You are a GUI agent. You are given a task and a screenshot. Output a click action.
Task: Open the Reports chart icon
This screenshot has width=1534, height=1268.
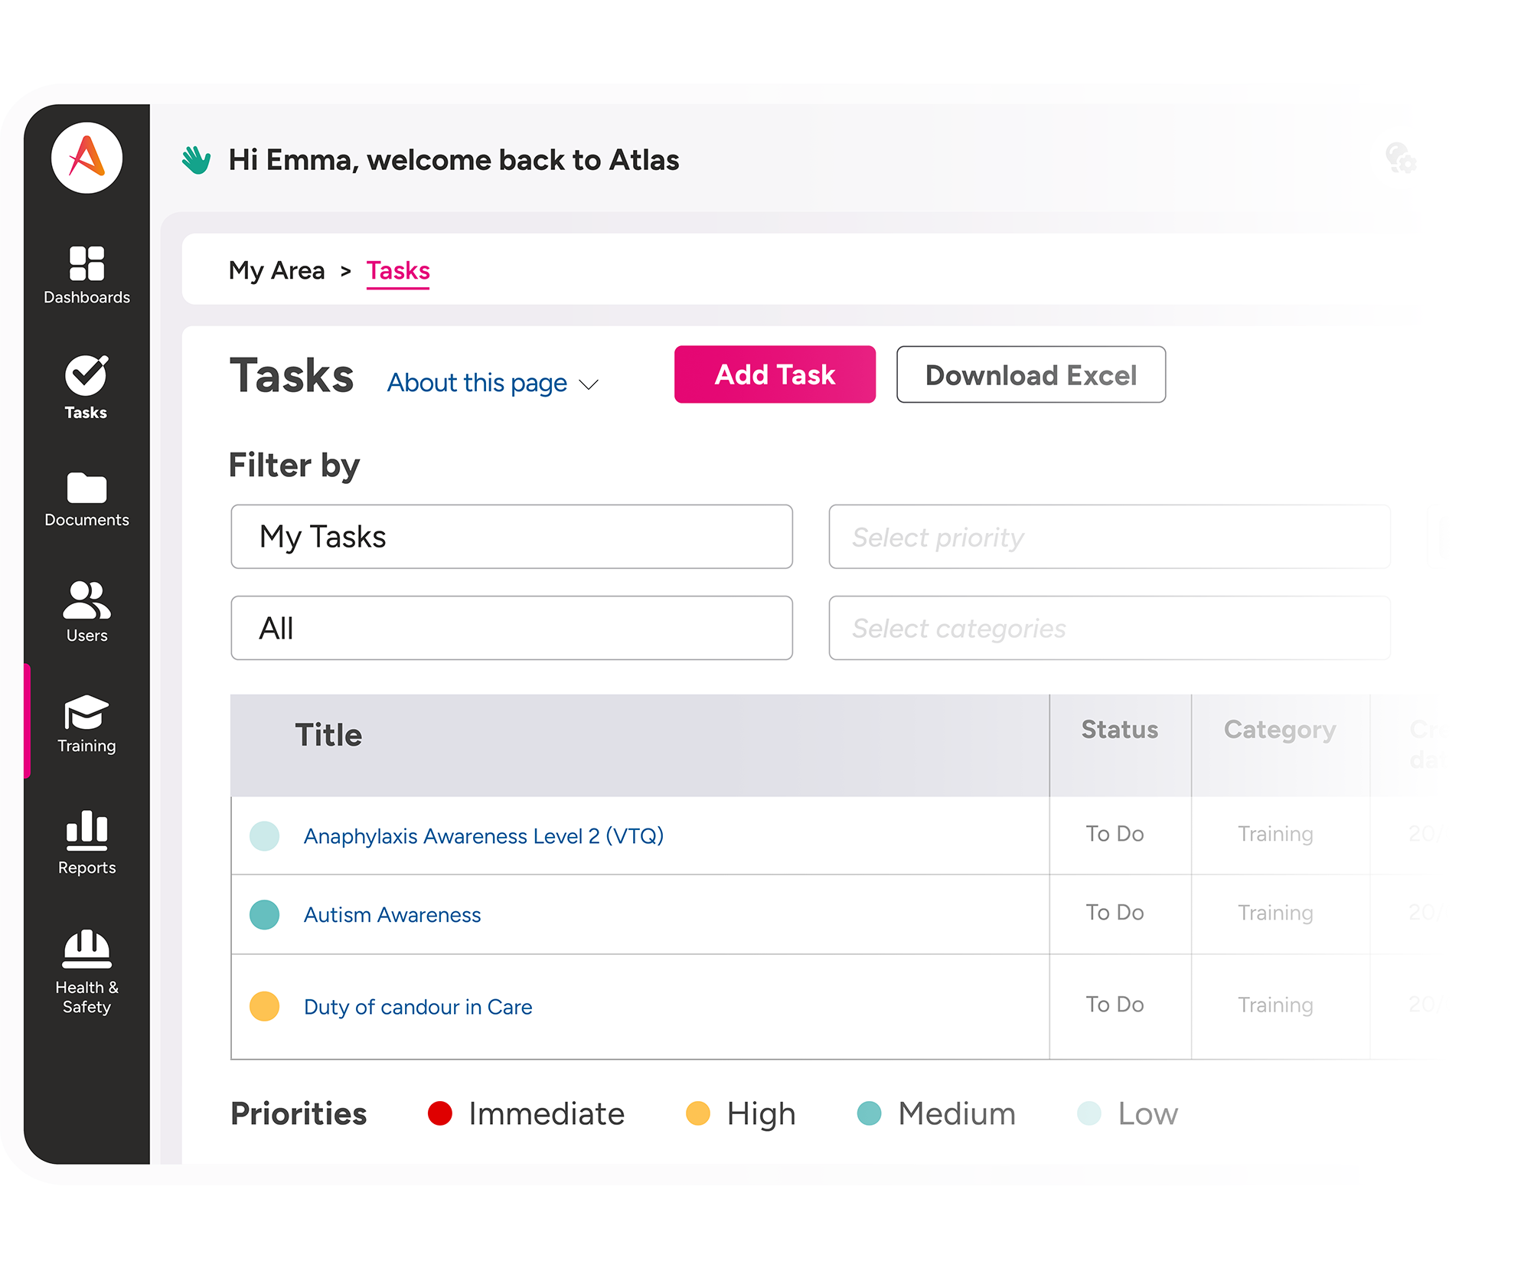(86, 830)
